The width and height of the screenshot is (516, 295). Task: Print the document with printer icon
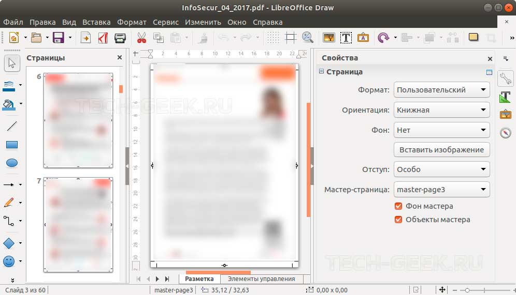tap(120, 38)
